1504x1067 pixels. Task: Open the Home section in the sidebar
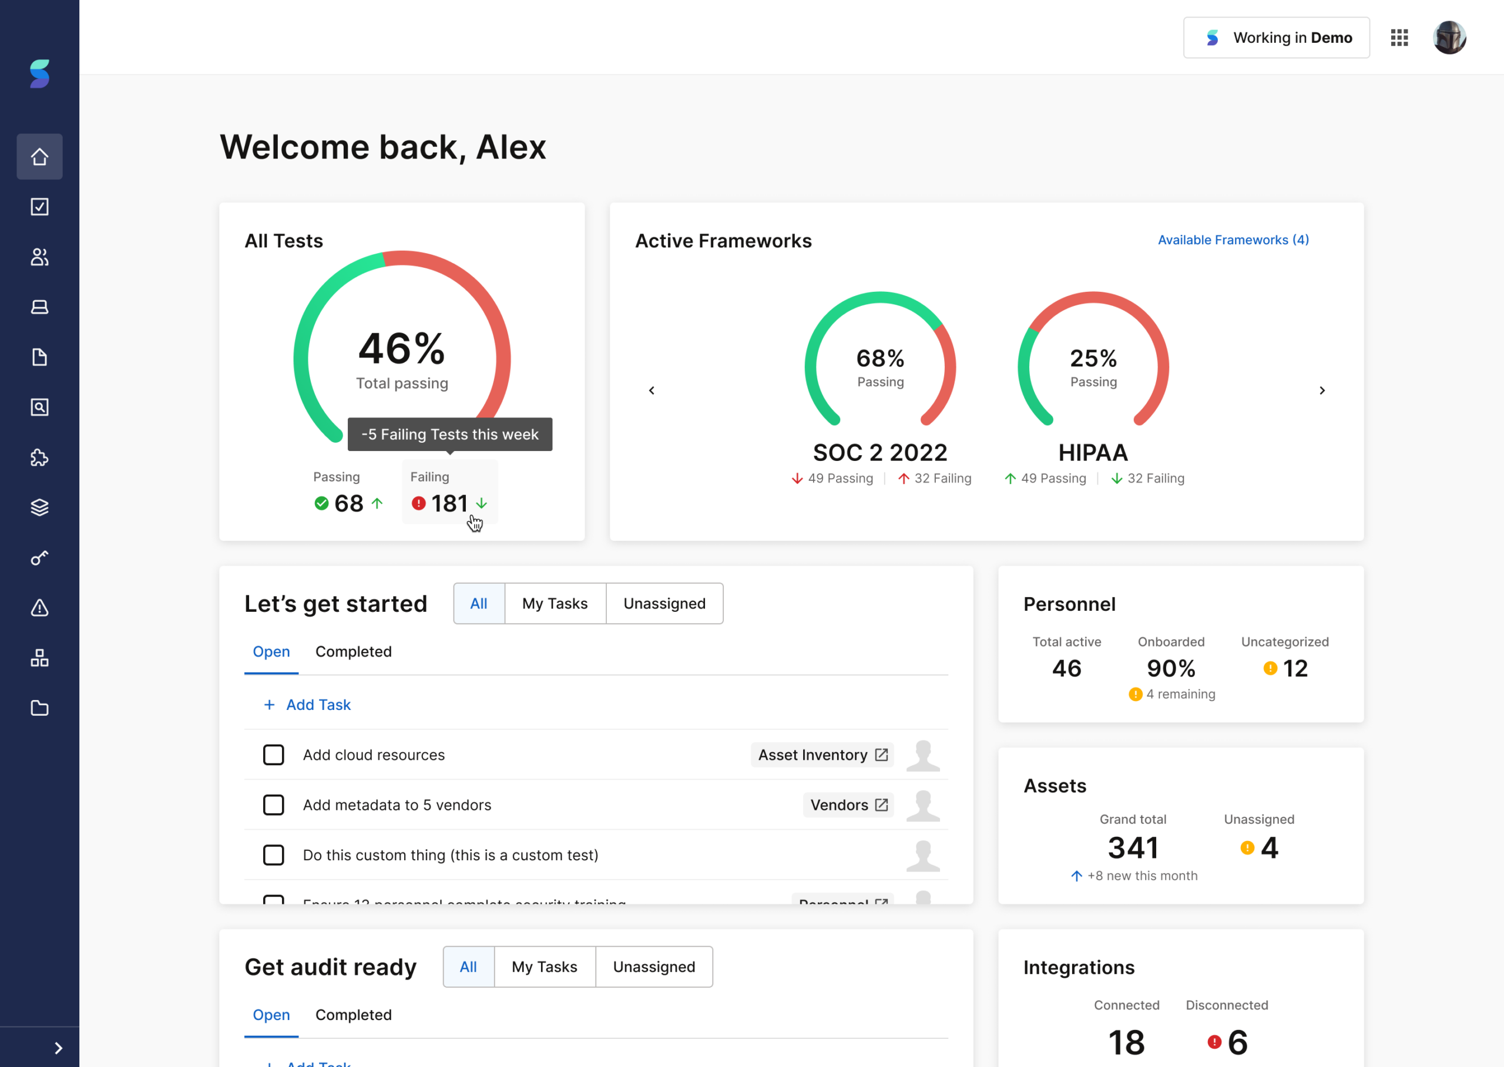[x=39, y=156]
